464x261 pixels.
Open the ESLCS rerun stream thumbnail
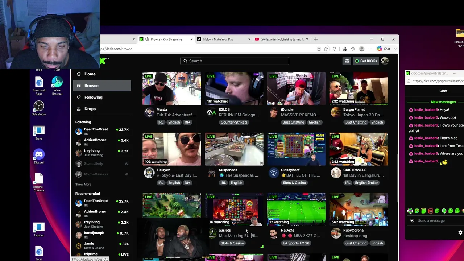[x=234, y=89]
